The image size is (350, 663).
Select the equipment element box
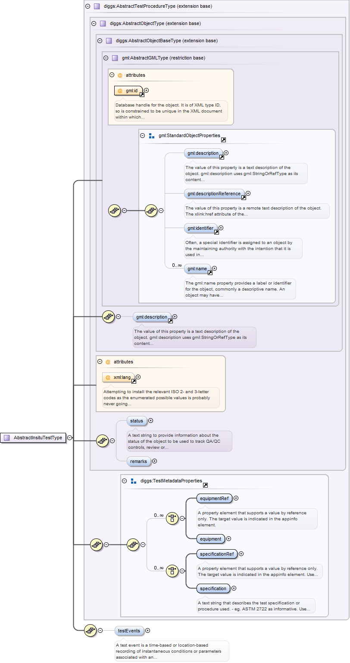[210, 538]
